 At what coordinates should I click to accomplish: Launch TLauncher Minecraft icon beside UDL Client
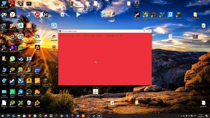(x=46, y=82)
